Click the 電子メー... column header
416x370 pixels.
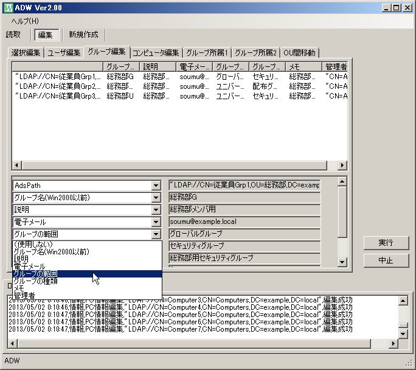point(194,66)
